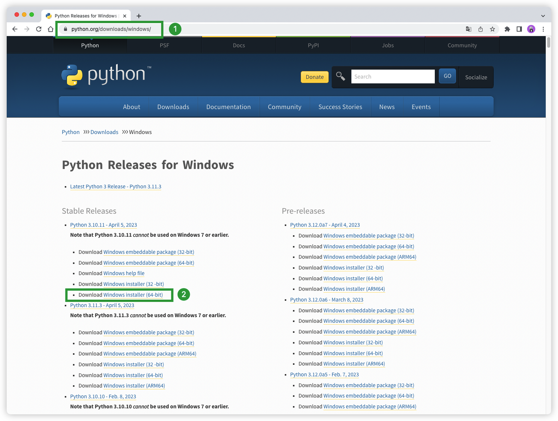Open the Chrome profile avatar
Image resolution: width=558 pixels, height=421 pixels.
point(531,29)
